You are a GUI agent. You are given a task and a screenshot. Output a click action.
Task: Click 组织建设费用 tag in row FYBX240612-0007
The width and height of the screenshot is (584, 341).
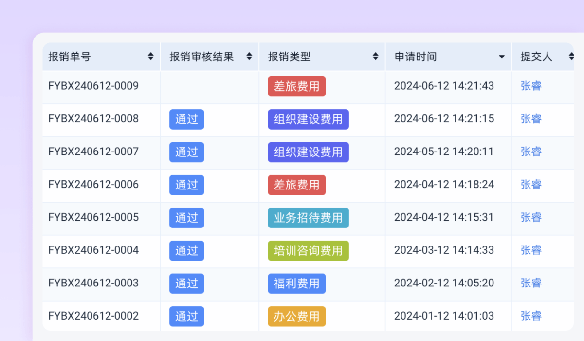(x=309, y=152)
